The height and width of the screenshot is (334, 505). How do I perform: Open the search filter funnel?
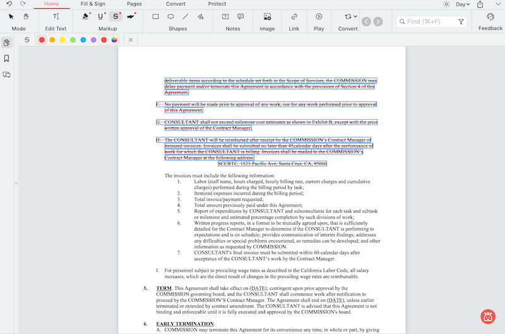461,21
